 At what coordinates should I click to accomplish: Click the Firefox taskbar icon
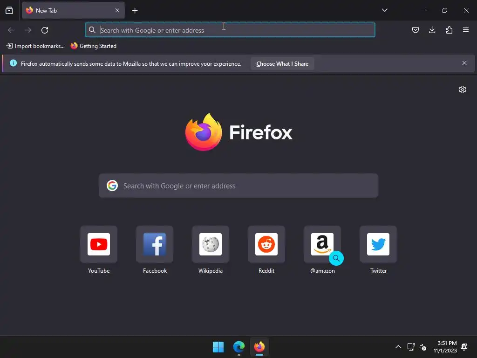tap(259, 347)
